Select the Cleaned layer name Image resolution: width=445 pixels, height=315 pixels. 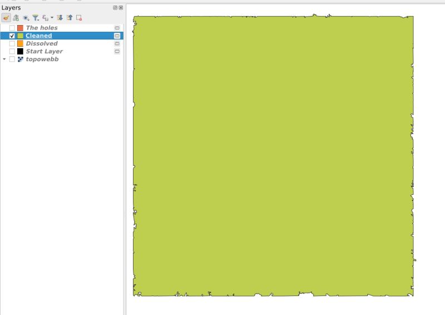point(39,36)
